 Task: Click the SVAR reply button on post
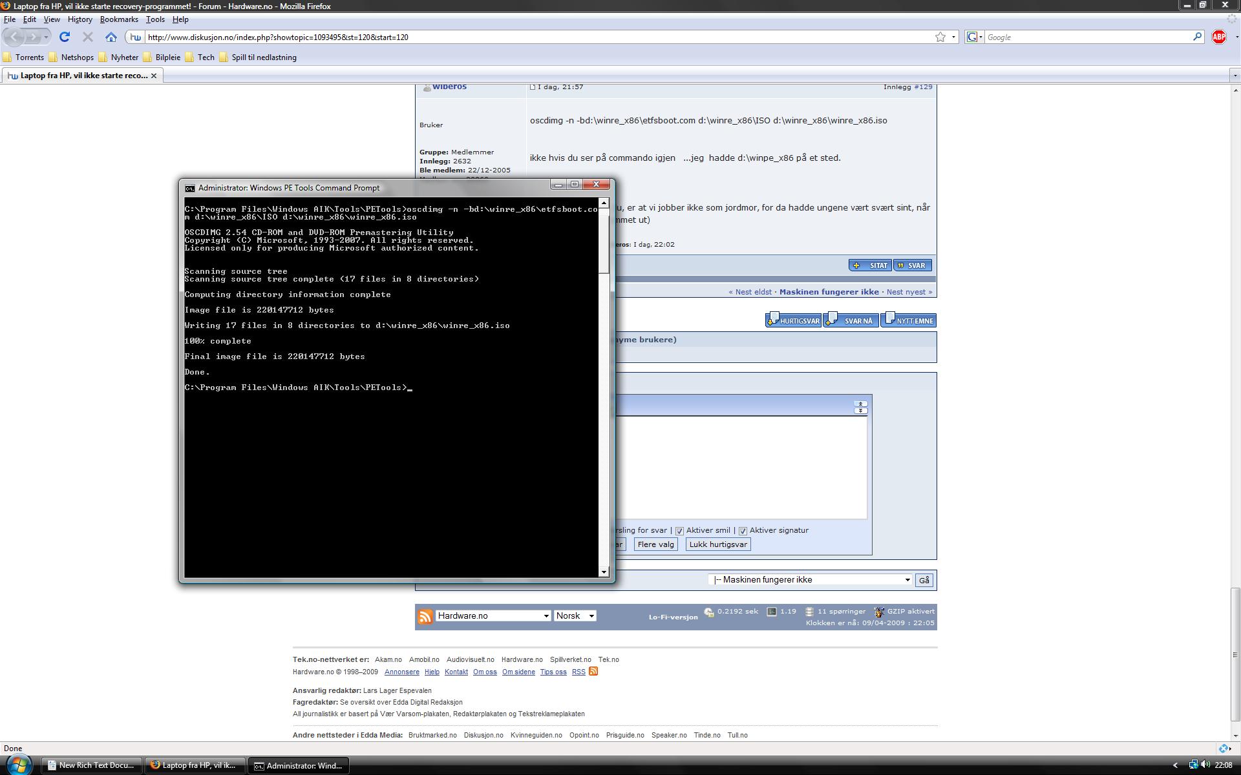click(x=912, y=265)
